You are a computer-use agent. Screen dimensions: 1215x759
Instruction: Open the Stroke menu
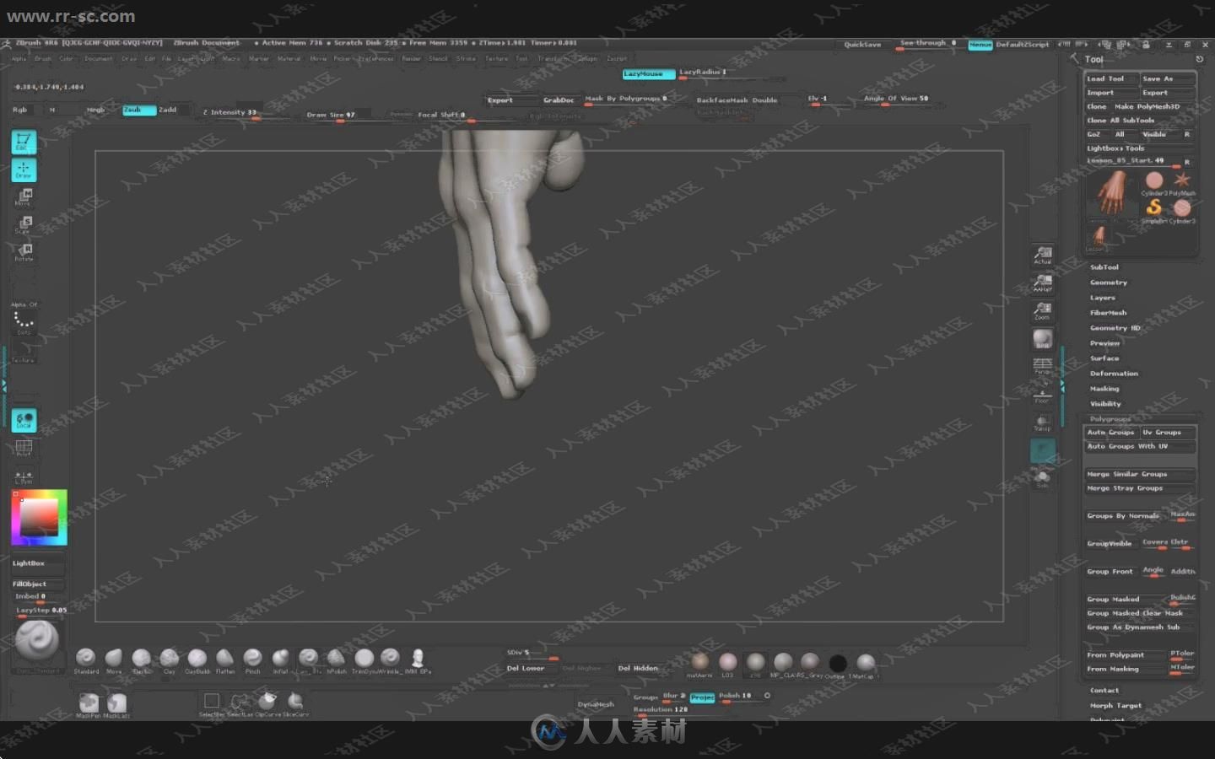click(466, 59)
